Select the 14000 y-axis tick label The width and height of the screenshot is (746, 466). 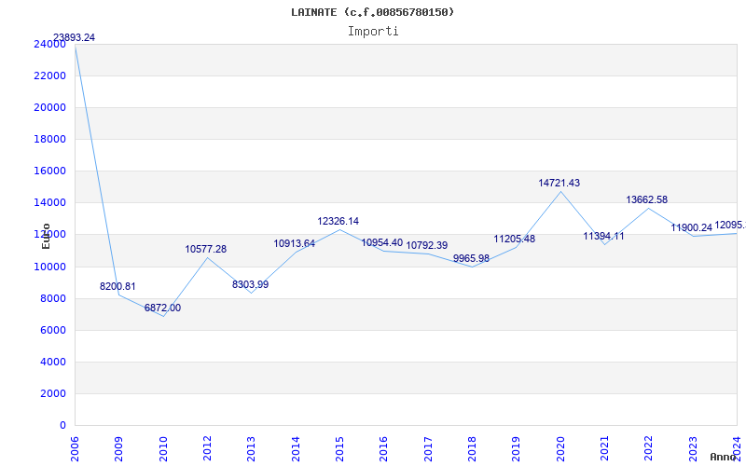point(50,202)
